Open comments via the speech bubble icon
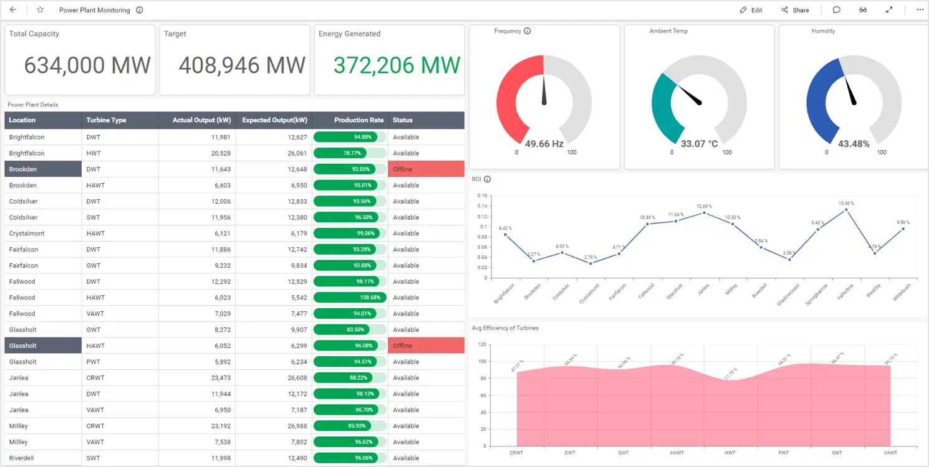 pos(836,9)
